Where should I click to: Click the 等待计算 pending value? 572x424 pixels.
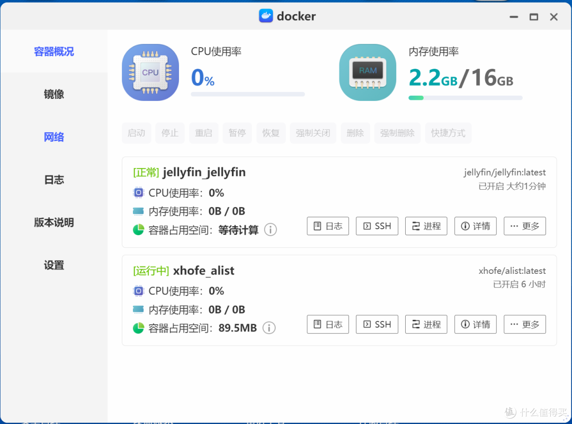point(238,230)
